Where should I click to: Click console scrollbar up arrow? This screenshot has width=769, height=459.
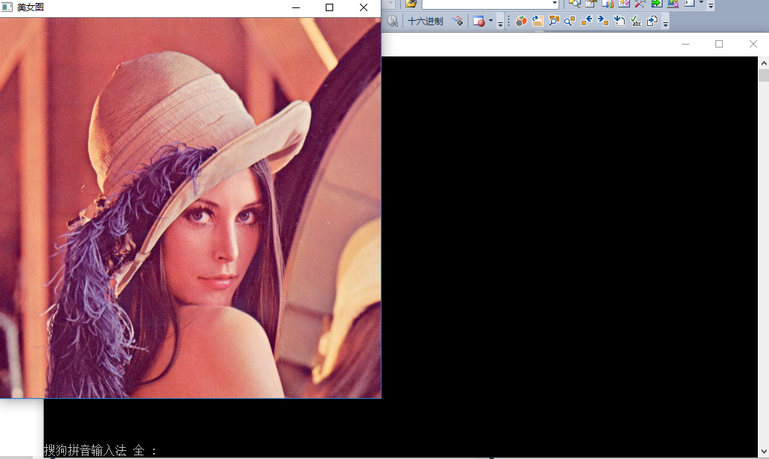click(x=764, y=63)
